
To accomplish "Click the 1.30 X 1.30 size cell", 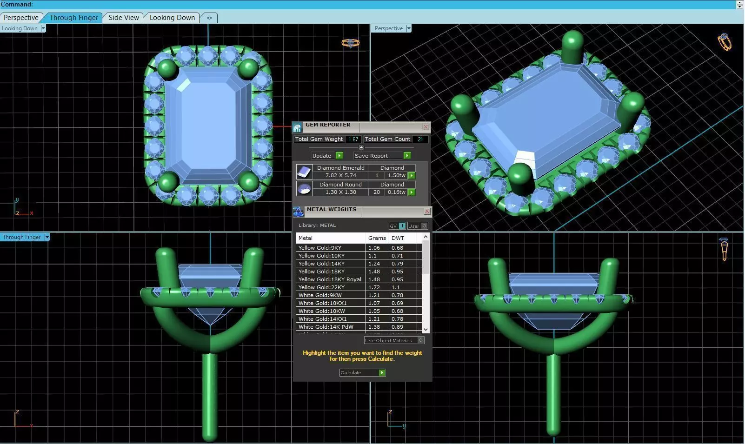I will coord(340,192).
